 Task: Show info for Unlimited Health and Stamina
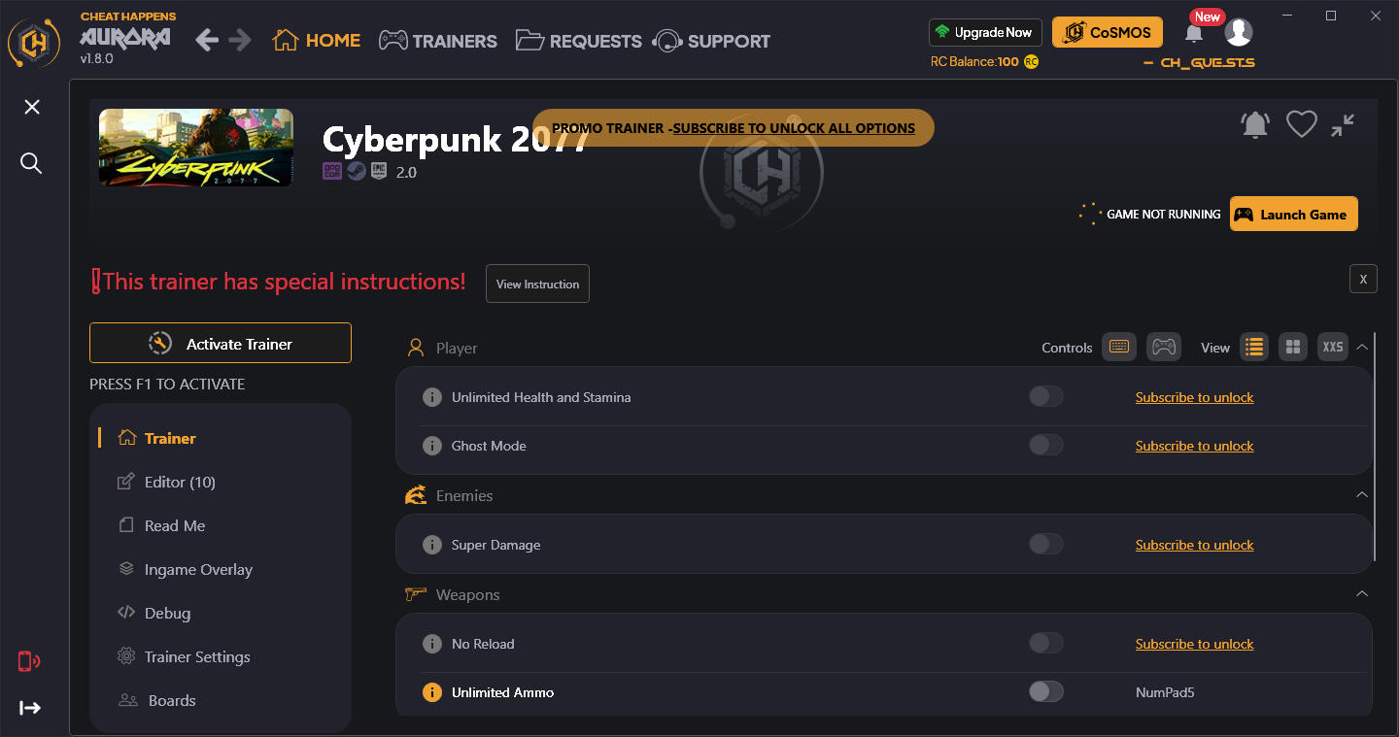pos(432,397)
